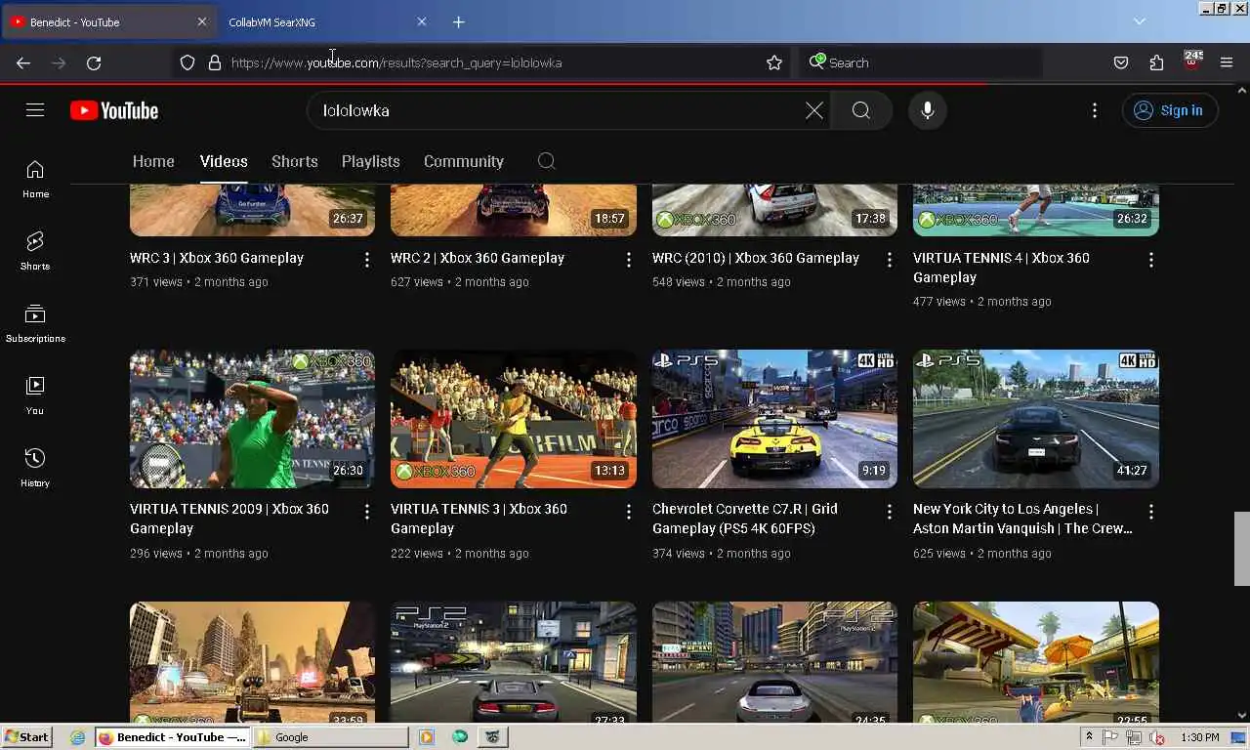Open Shorts in the left sidebar
This screenshot has height=750, width=1250.
click(35, 252)
